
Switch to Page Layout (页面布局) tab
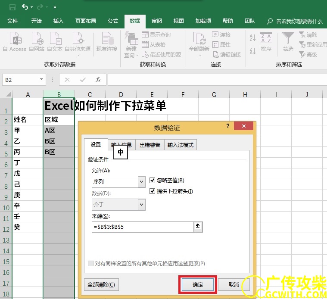[x=85, y=21]
